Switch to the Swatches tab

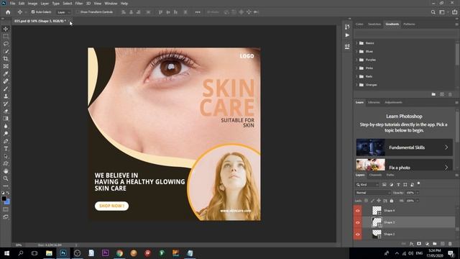[x=374, y=24]
